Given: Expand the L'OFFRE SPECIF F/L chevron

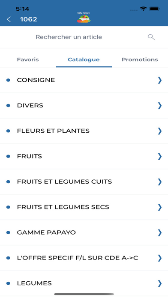Looking at the screenshot, I should [x=159, y=258].
